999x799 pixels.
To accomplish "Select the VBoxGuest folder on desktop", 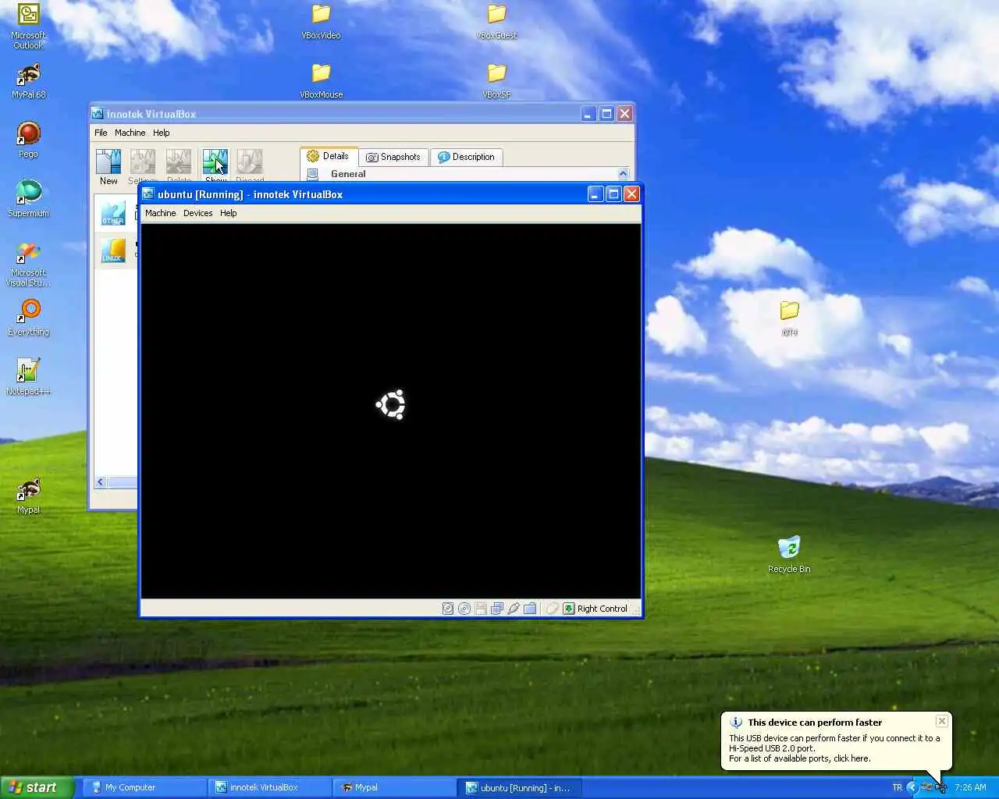I will tap(496, 22).
